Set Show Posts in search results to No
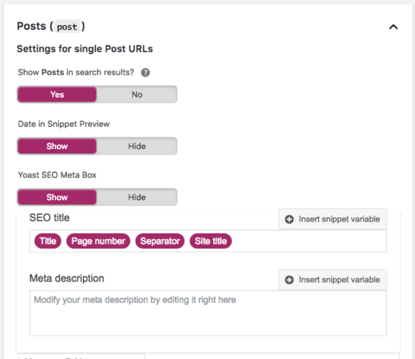The width and height of the screenshot is (415, 359). pyautogui.click(x=137, y=95)
